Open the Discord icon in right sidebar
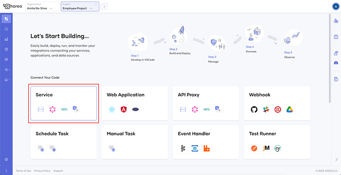This screenshot has height=175, width=341. (x=336, y=63)
